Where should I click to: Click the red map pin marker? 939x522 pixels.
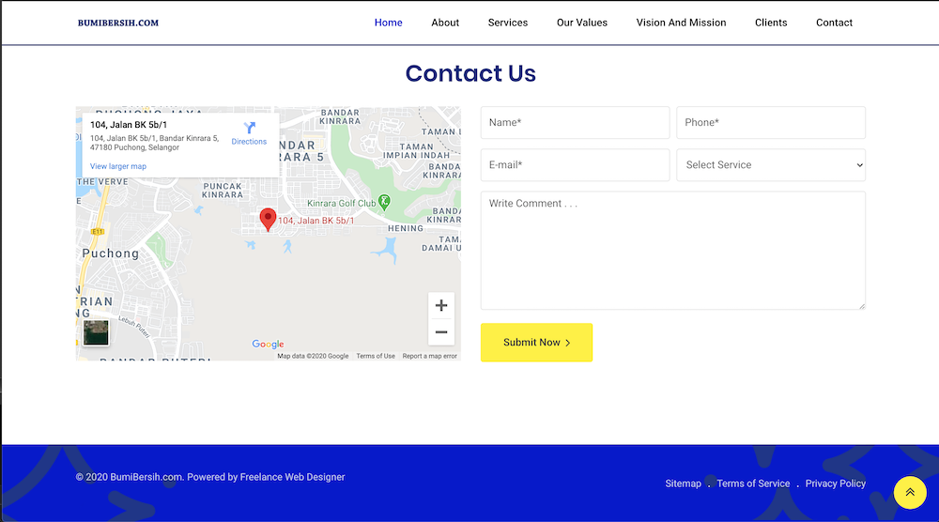[x=268, y=220]
